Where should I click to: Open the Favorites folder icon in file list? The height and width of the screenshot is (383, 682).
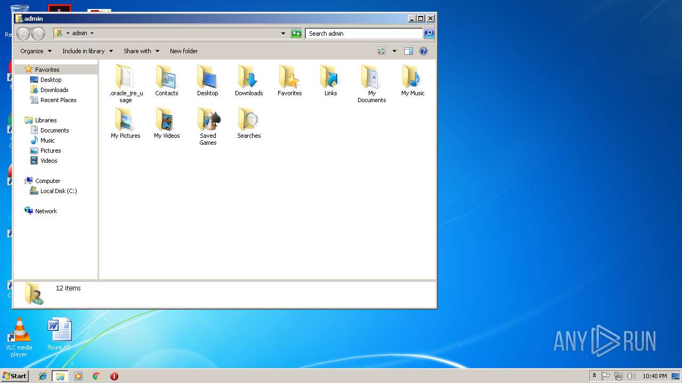[290, 80]
